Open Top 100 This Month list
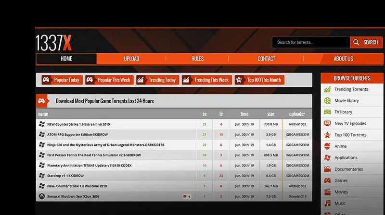The width and height of the screenshot is (385, 215). click(259, 80)
